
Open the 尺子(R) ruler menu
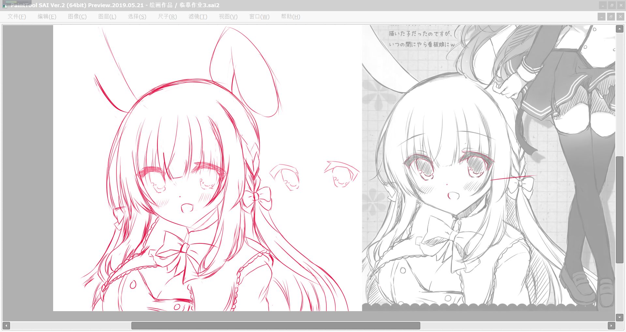pos(168,17)
